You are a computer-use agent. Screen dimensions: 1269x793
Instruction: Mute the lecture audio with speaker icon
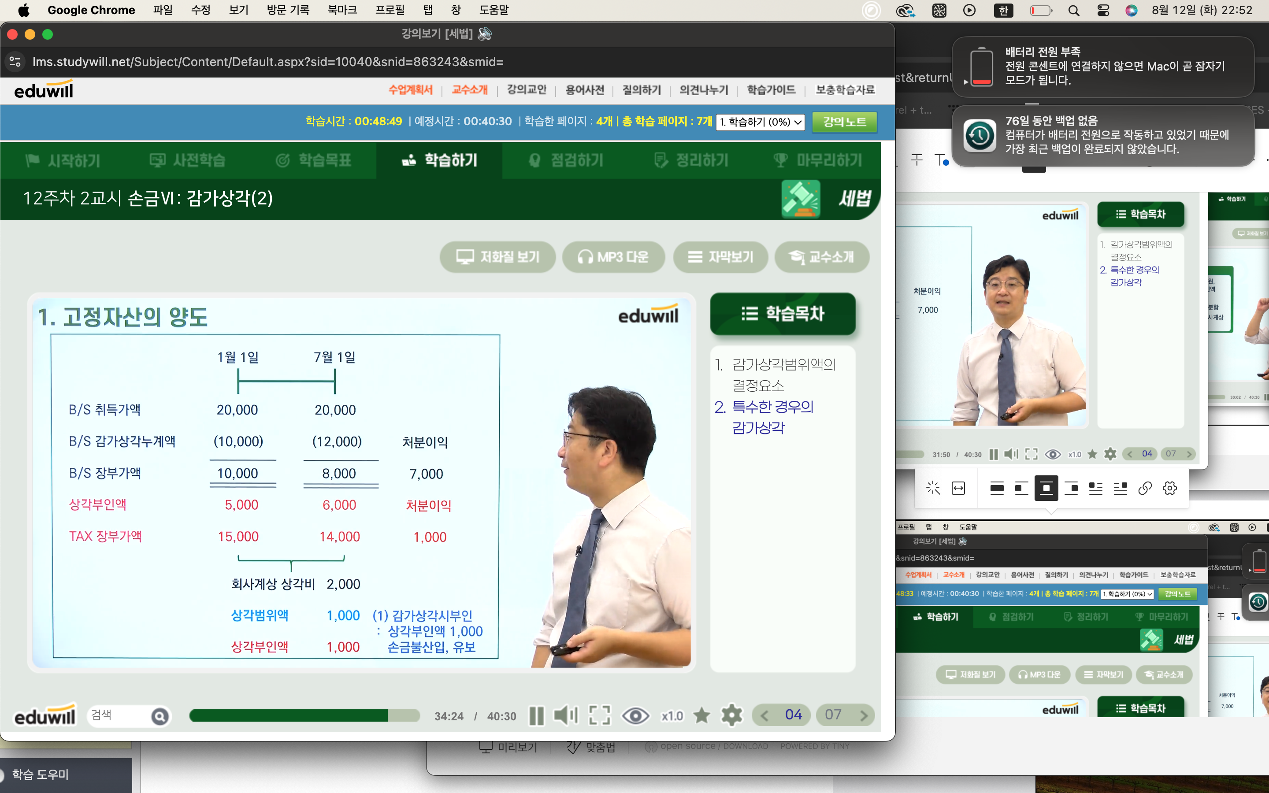click(565, 715)
